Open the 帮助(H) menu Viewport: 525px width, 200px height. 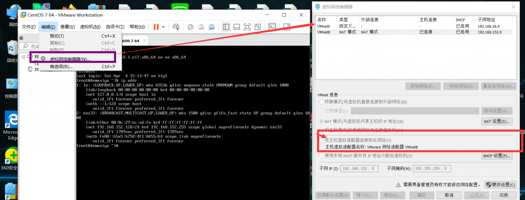(137, 27)
